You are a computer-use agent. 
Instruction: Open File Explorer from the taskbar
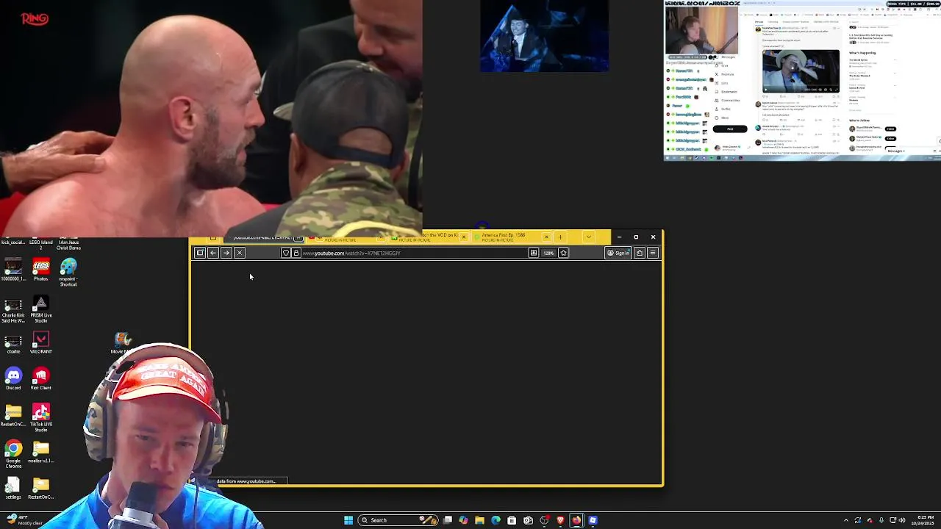pyautogui.click(x=479, y=520)
